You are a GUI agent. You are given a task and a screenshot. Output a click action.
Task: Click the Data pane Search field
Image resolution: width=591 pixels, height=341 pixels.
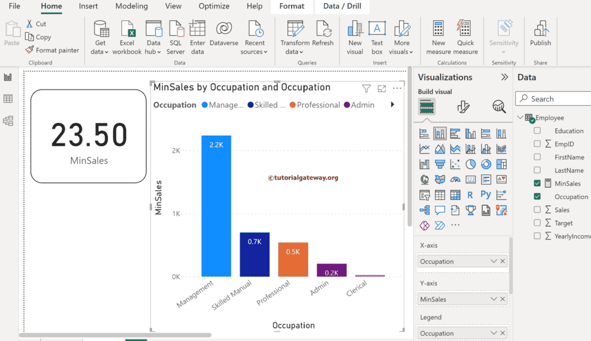pos(553,99)
